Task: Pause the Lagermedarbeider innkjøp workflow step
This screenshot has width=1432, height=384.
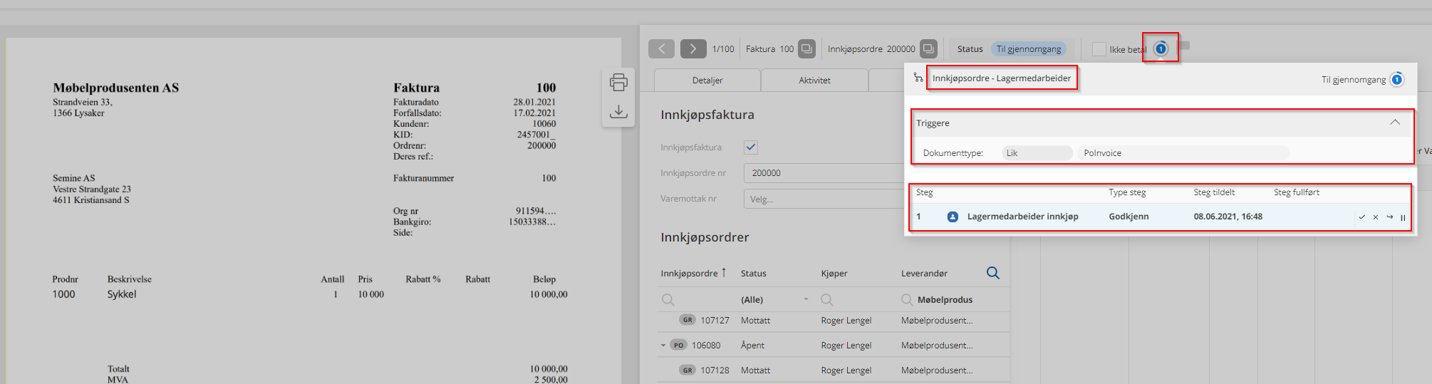Action: pyautogui.click(x=1403, y=217)
